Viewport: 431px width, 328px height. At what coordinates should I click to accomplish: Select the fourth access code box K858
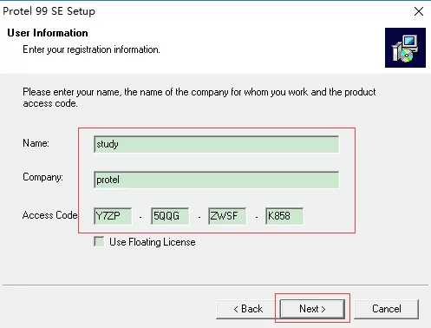pyautogui.click(x=284, y=216)
